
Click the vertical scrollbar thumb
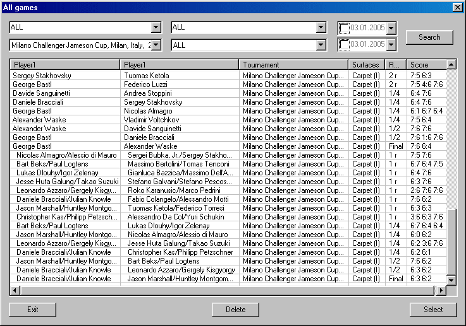[x=451, y=242]
